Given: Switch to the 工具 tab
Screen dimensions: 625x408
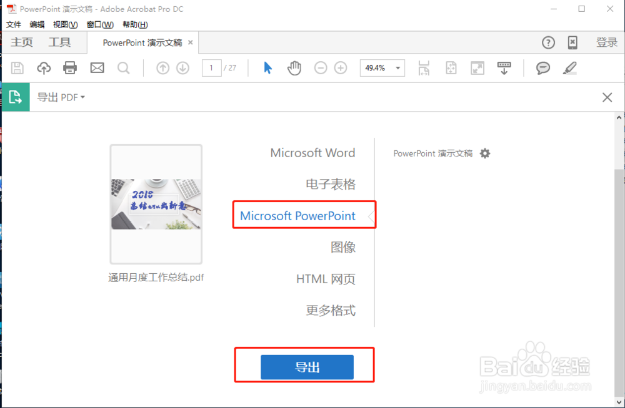Looking at the screenshot, I should [x=59, y=42].
